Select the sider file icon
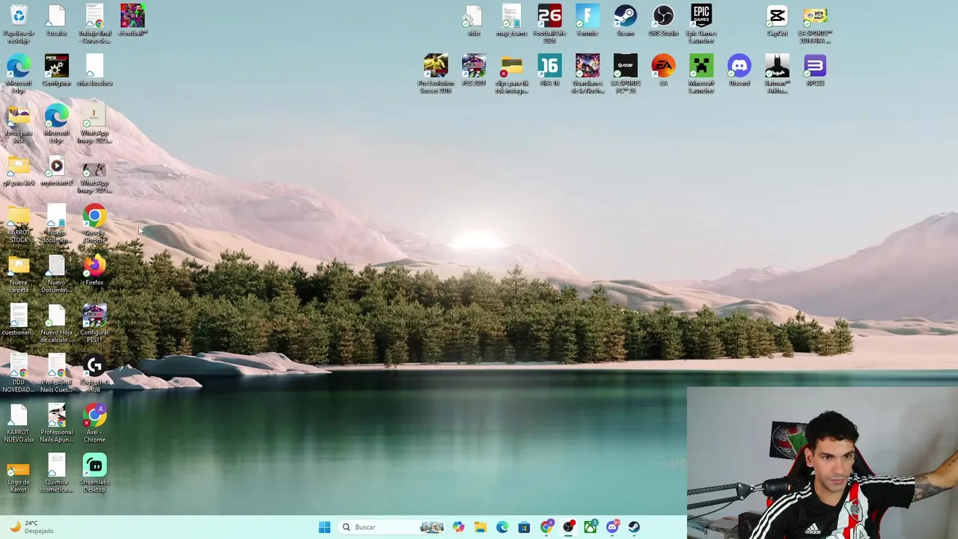 (474, 20)
